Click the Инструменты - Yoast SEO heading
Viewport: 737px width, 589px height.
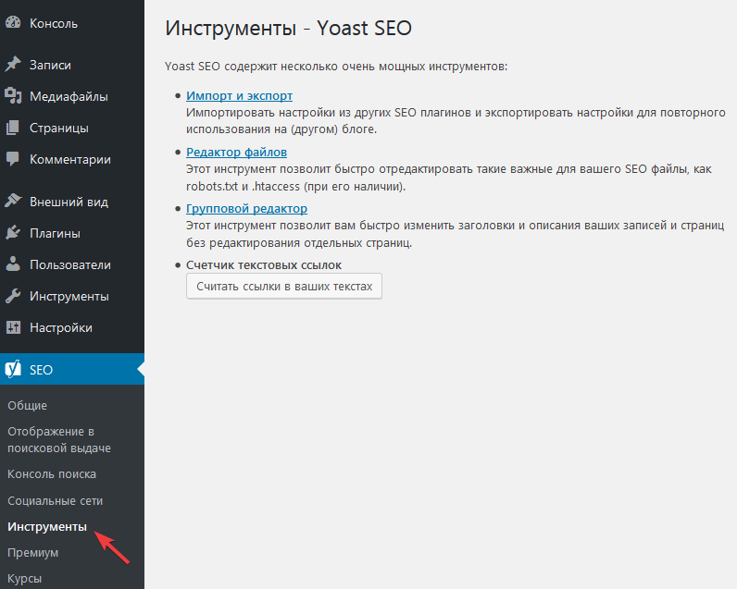(288, 28)
